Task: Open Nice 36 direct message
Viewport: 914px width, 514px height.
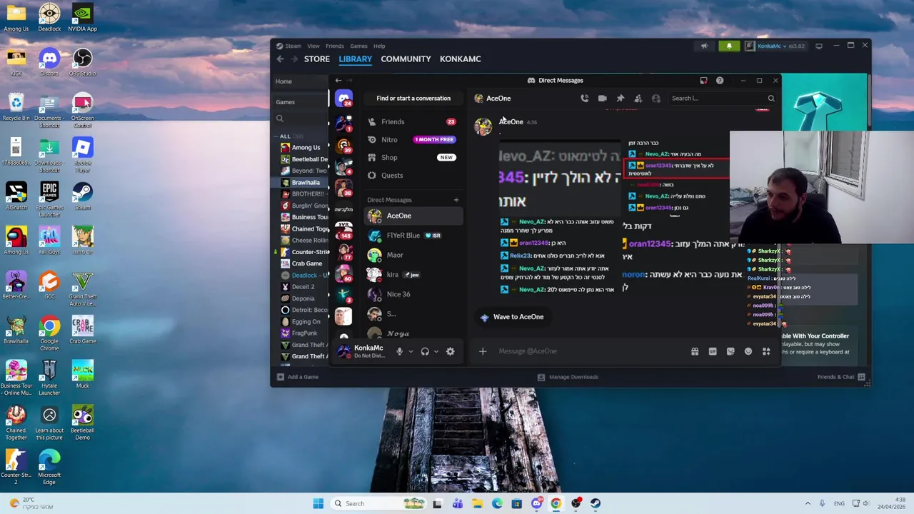Action: click(x=413, y=294)
